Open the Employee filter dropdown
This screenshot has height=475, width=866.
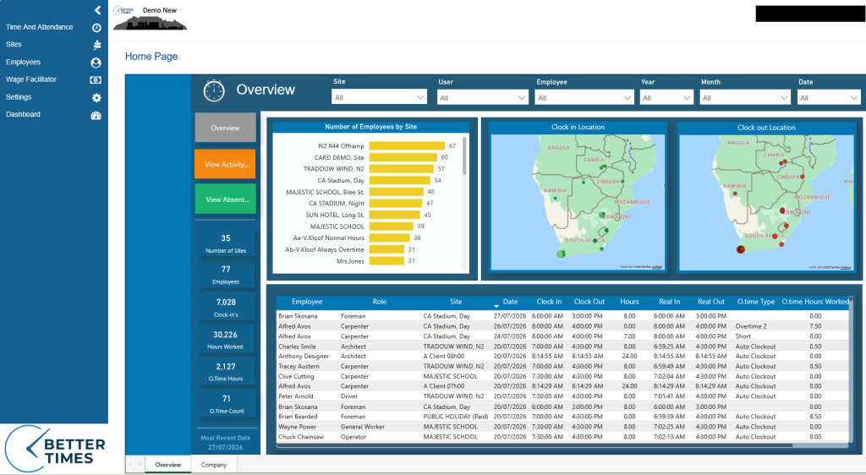pyautogui.click(x=584, y=98)
